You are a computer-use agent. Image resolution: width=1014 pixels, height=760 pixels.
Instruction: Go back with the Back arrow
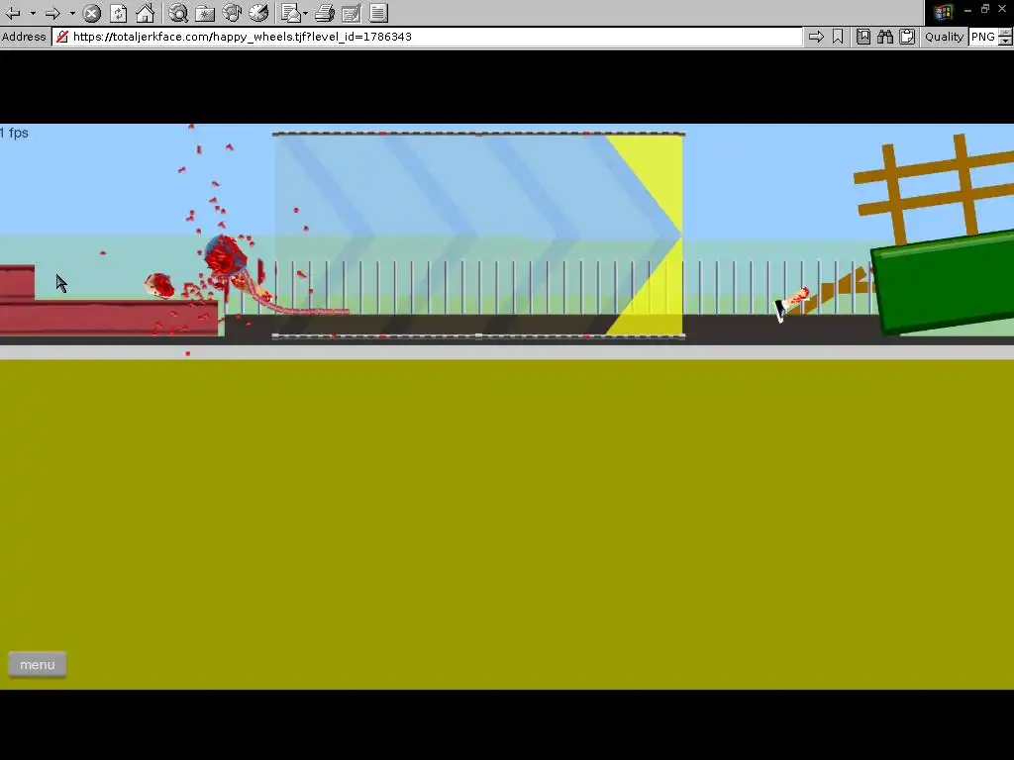click(13, 12)
